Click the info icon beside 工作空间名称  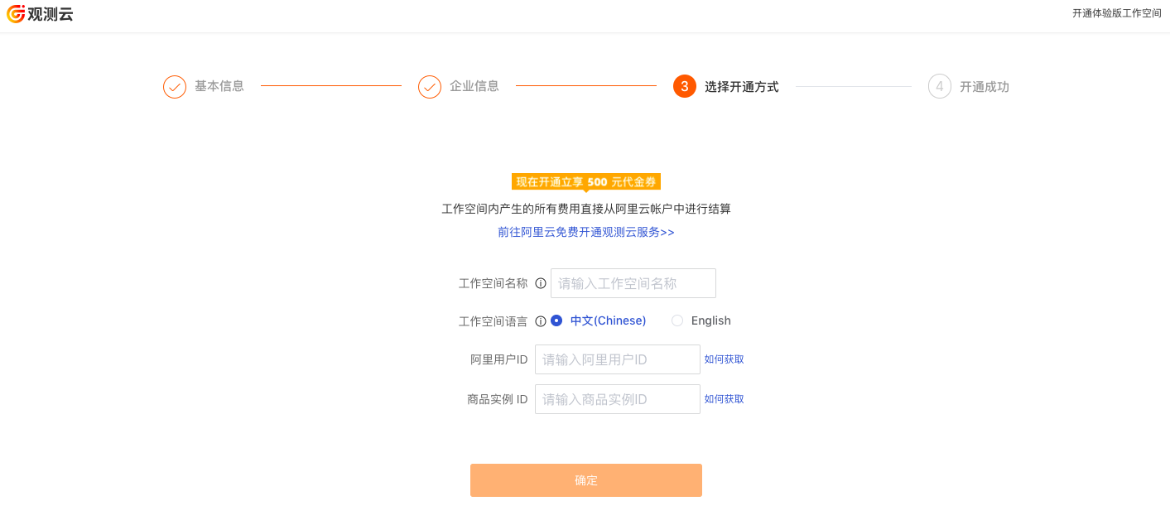(541, 283)
